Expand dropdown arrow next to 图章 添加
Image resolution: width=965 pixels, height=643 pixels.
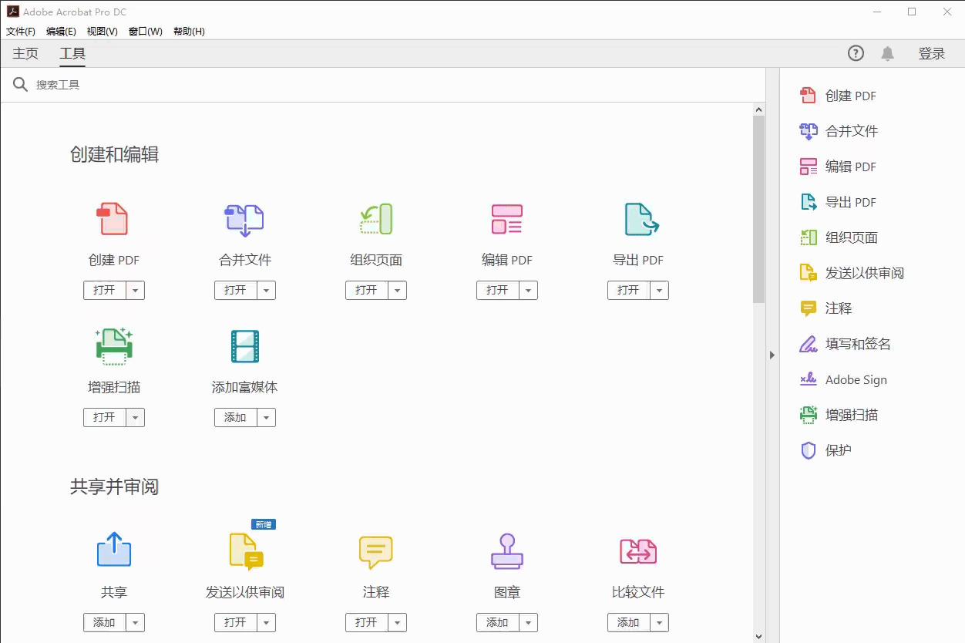528,623
